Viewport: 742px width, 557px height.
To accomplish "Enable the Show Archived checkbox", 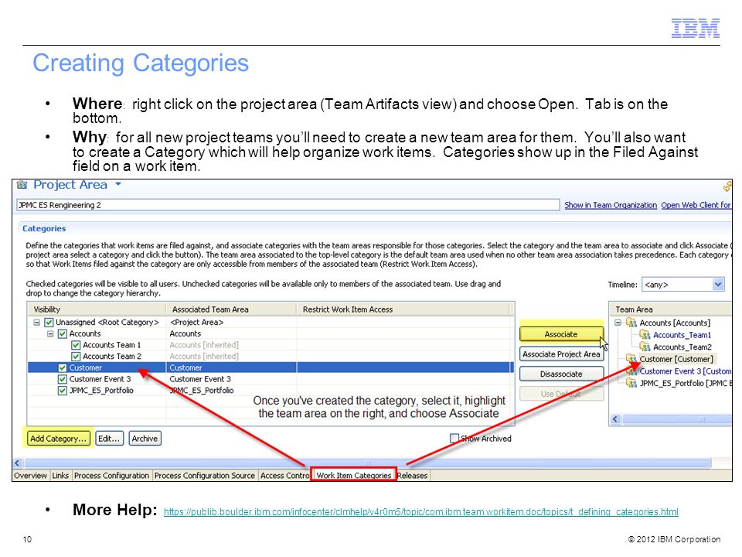I will [x=454, y=439].
